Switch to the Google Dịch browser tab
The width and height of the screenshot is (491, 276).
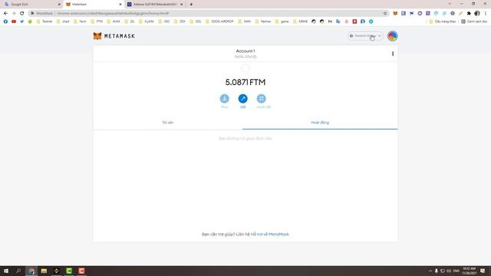click(x=31, y=5)
